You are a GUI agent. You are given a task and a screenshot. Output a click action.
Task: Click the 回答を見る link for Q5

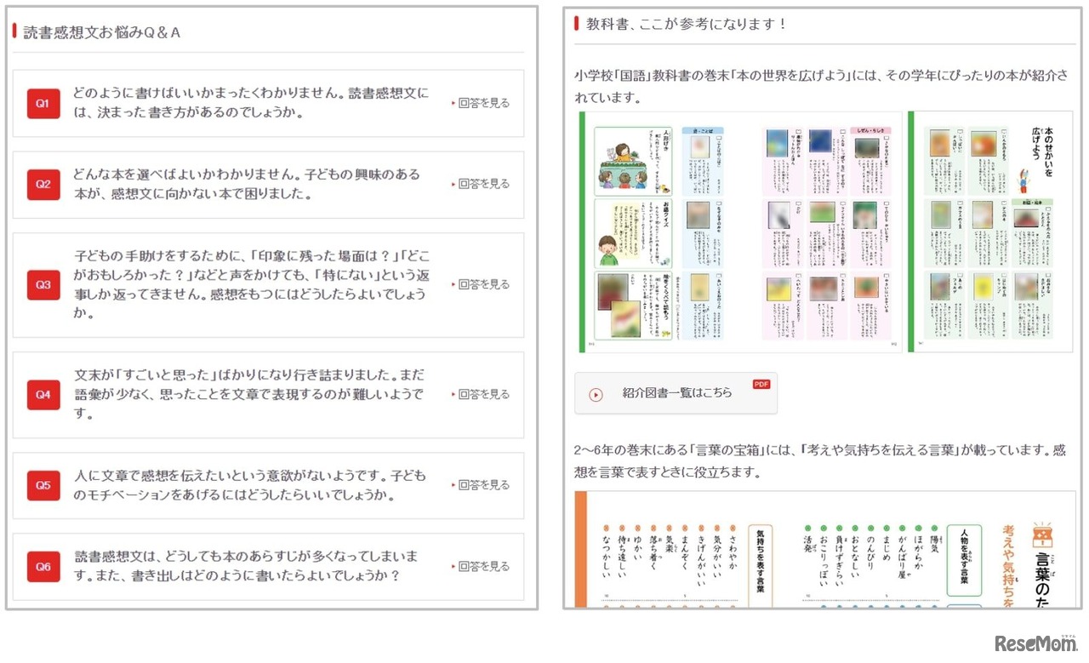485,484
